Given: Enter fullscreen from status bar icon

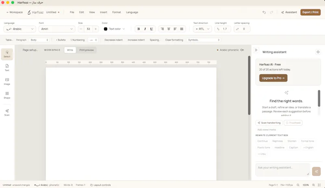Looking at the screenshot, I should [319, 185].
